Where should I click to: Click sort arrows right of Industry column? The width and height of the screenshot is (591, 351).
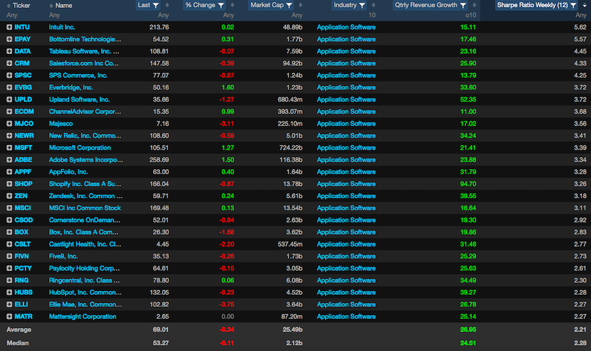[x=374, y=5]
